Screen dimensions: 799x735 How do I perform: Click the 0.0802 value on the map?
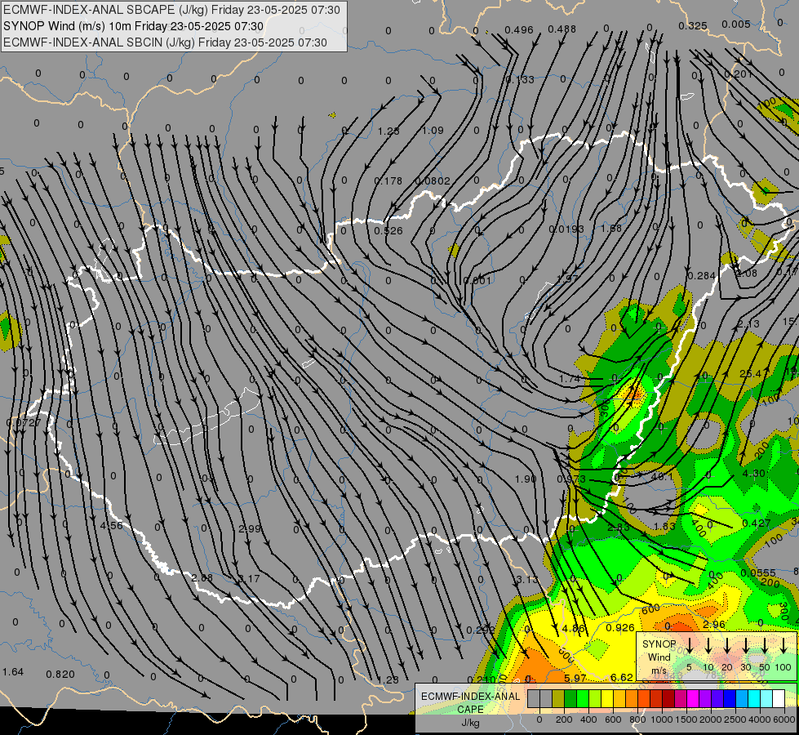point(433,181)
